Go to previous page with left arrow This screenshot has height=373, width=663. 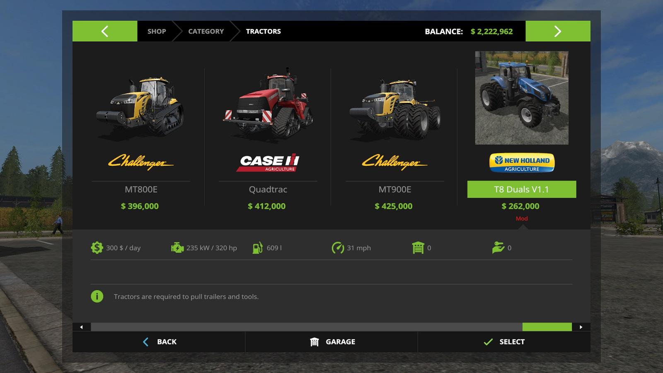pos(105,31)
